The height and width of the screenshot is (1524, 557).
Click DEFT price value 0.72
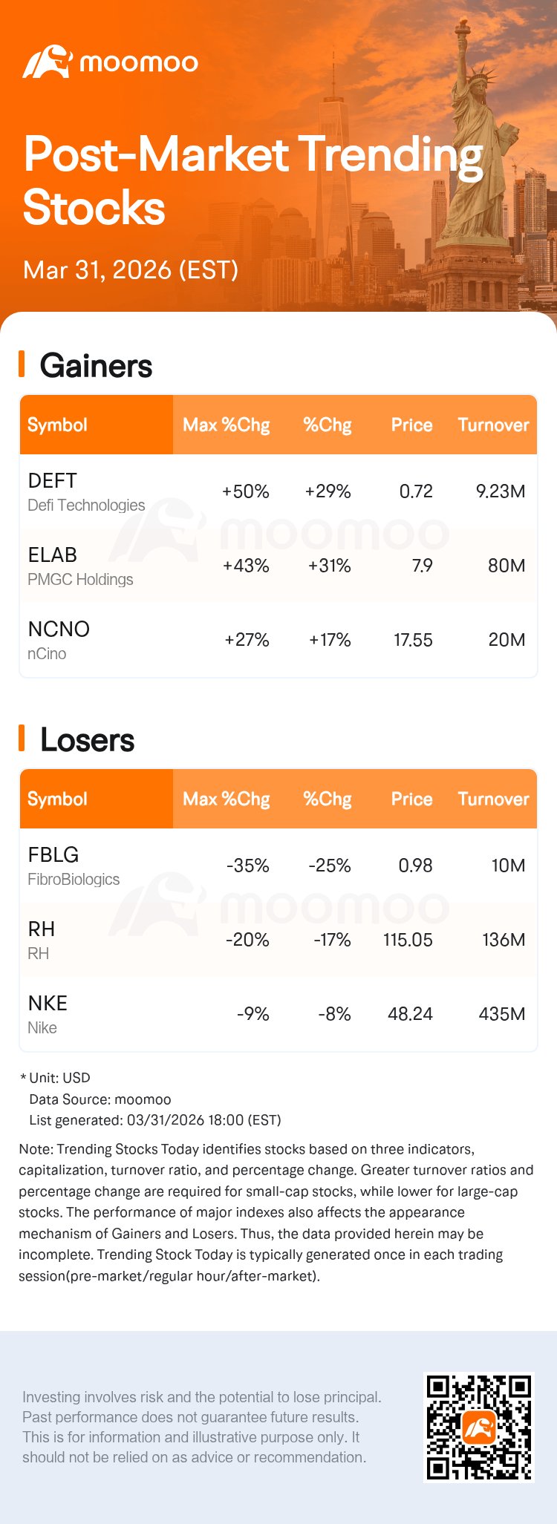[416, 491]
